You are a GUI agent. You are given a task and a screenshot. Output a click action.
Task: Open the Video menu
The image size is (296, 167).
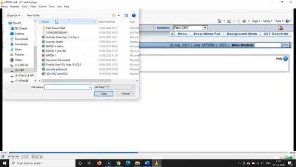tap(33, 6)
